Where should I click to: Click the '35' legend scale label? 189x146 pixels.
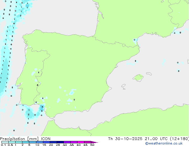click(72, 145)
